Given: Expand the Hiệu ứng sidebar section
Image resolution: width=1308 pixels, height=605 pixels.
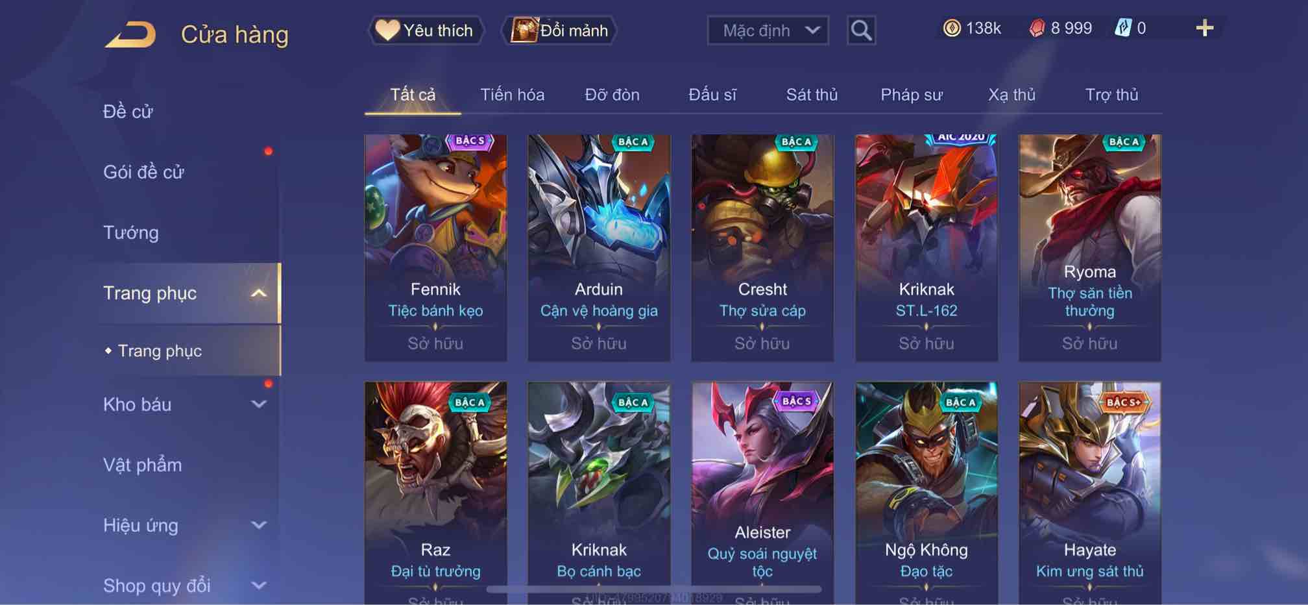Looking at the screenshot, I should [x=258, y=525].
